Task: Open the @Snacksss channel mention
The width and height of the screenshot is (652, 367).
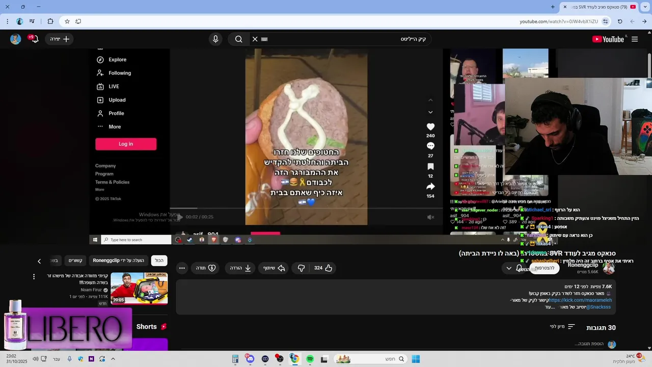Action: (598, 307)
